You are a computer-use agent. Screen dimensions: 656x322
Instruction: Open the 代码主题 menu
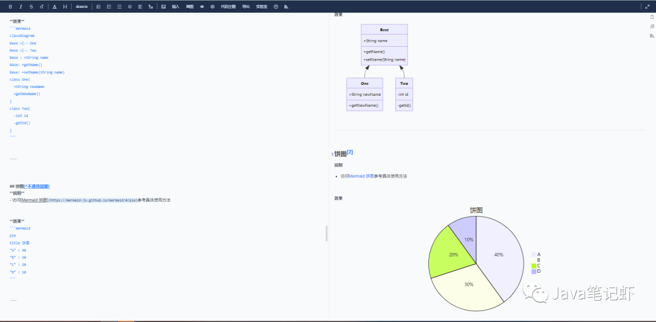pos(228,7)
